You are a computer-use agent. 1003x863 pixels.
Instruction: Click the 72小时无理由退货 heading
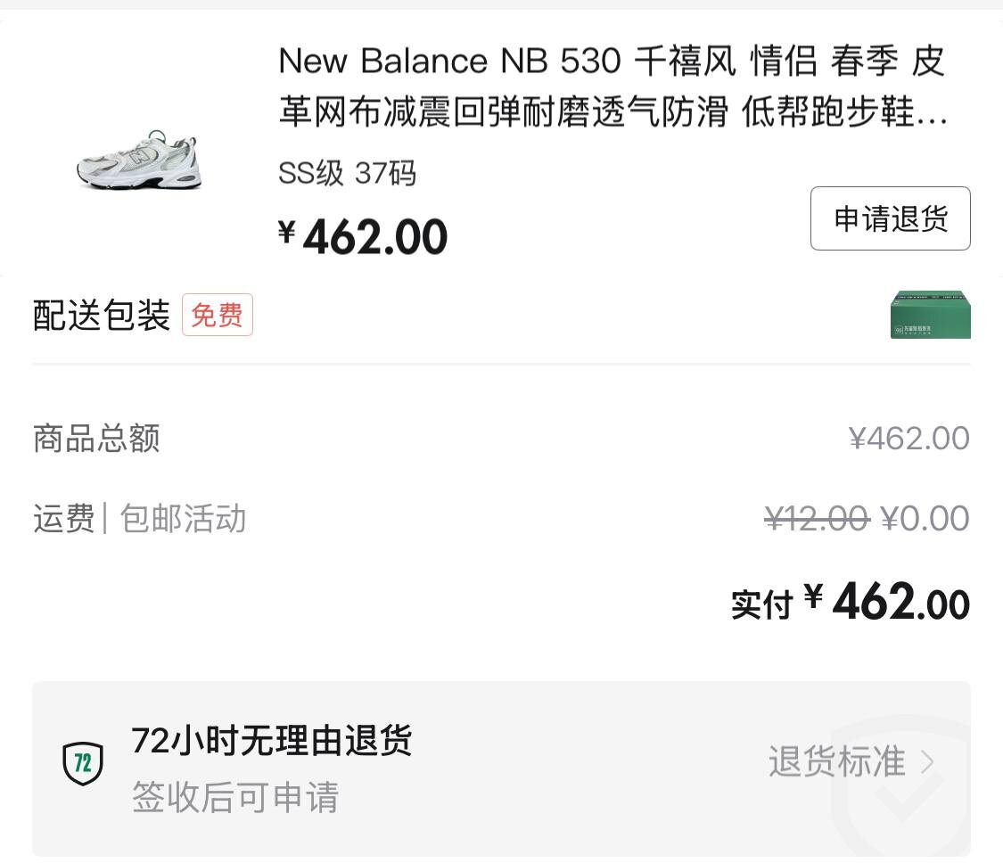[272, 741]
